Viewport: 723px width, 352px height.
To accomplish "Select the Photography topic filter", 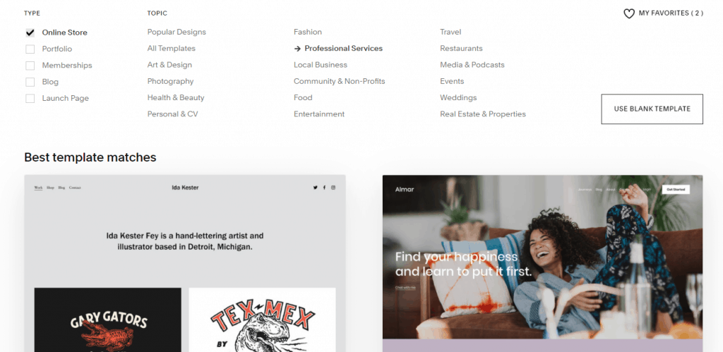I will point(171,81).
